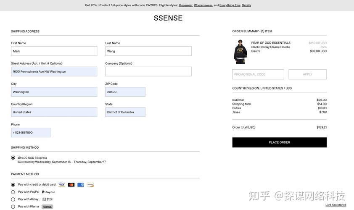Open the Everything Else link in the banner
354x210 pixels.
(x=230, y=5)
